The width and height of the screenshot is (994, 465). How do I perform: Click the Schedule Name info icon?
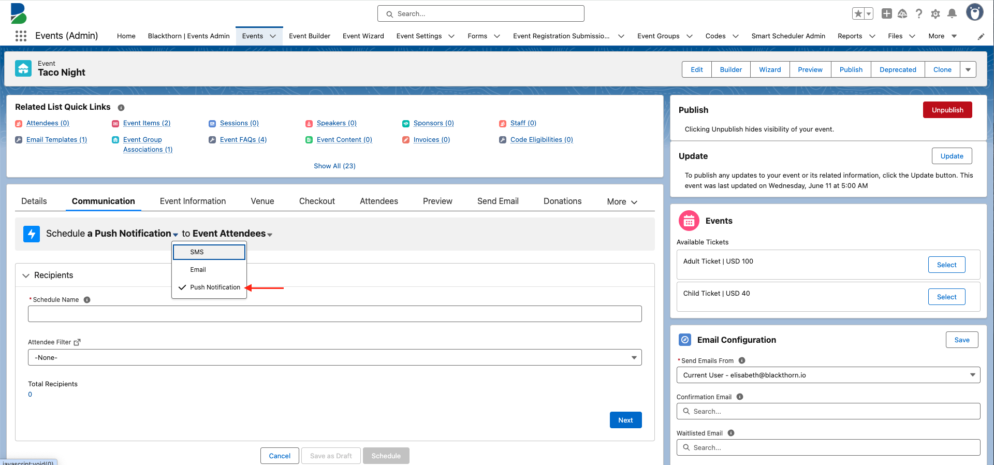pos(87,300)
